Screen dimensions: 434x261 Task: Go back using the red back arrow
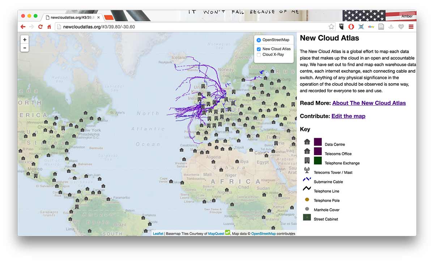23,27
